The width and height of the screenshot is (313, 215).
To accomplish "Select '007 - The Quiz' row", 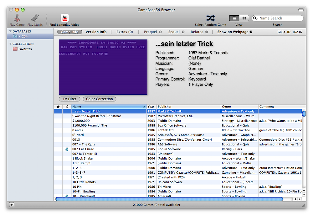I will [x=178, y=144].
